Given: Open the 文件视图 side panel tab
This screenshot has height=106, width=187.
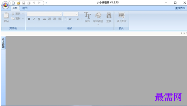Looking at the screenshot, I should tap(3, 43).
